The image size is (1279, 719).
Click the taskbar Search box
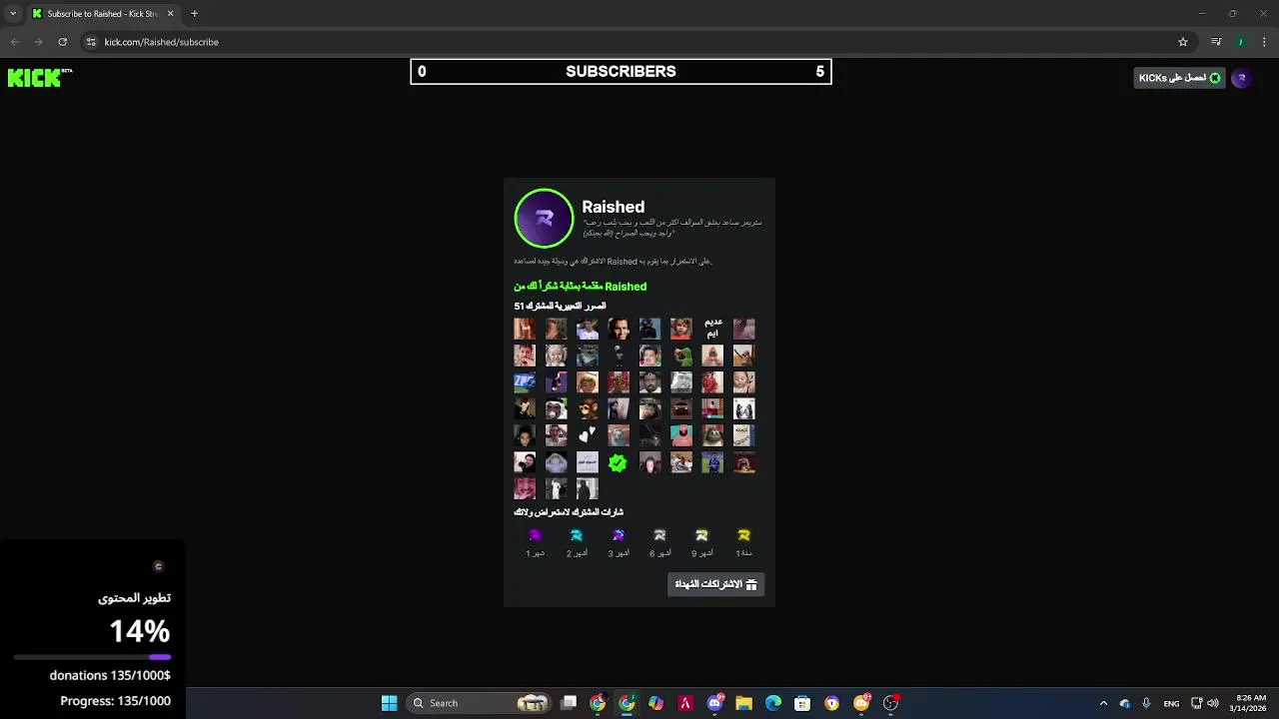tap(480, 703)
